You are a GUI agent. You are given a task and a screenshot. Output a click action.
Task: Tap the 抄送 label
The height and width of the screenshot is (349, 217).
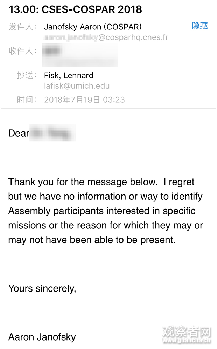(27, 75)
